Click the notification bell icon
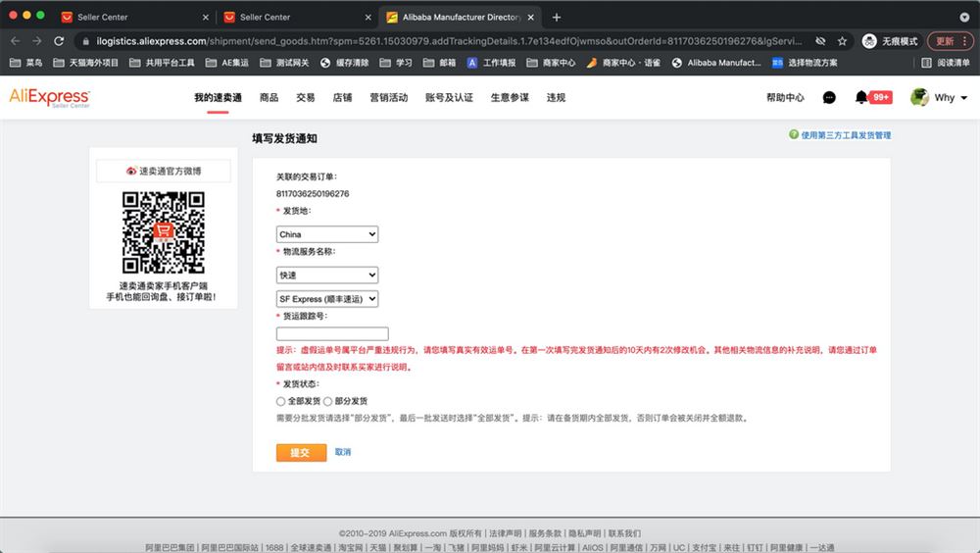 coord(861,97)
